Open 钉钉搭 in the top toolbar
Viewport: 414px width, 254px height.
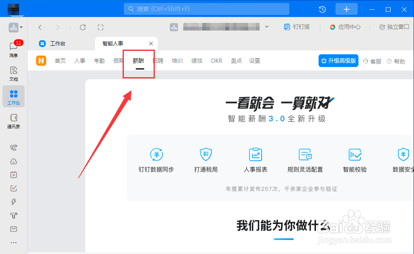point(297,27)
